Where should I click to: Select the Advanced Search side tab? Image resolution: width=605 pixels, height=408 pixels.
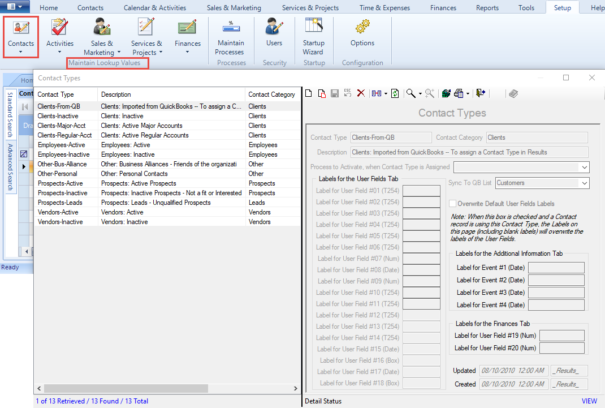pyautogui.click(x=10, y=168)
